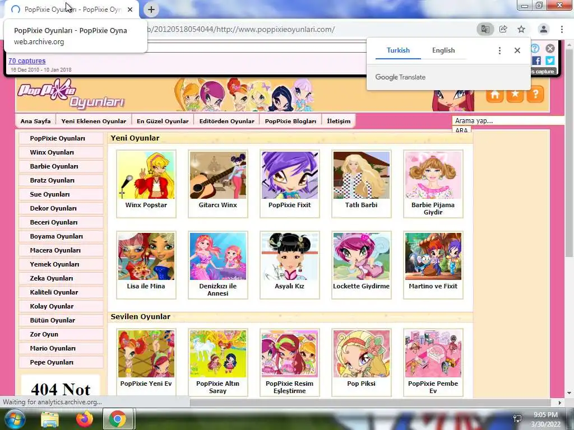This screenshot has width=574, height=430.
Task: Click Yemek Oyunları sidebar category
Action: pyautogui.click(x=61, y=264)
